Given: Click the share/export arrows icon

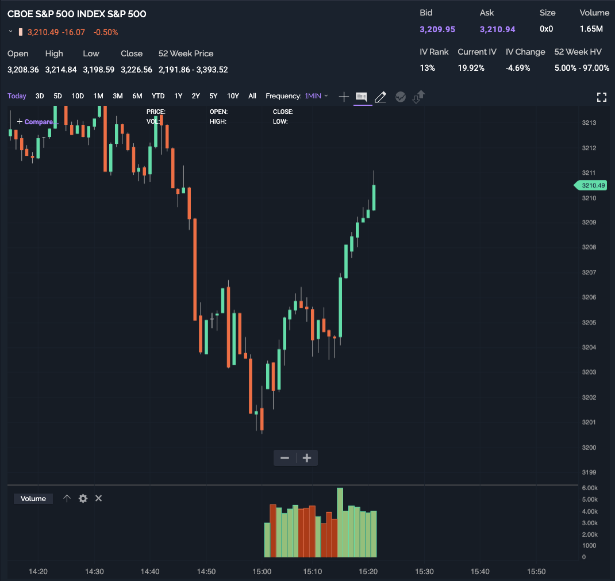Looking at the screenshot, I should tap(418, 97).
